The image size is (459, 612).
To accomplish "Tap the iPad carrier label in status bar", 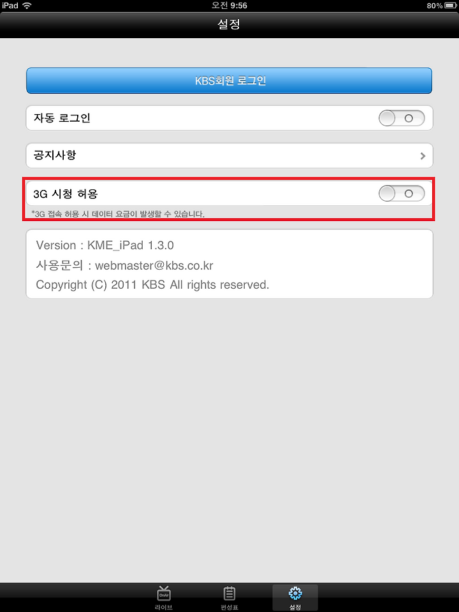I will click(x=10, y=6).
